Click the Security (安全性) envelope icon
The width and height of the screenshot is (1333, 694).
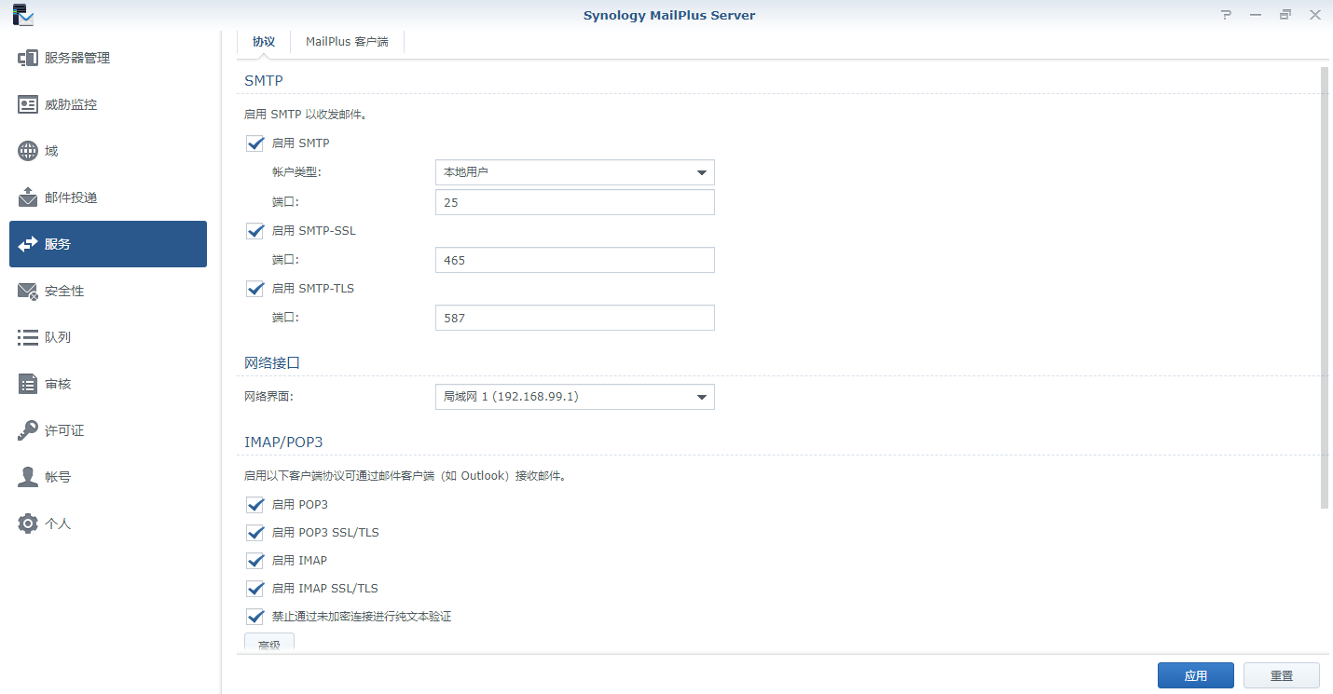pos(28,291)
